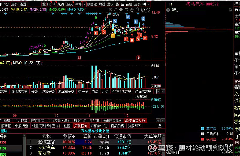
Task: Click scrollbar up arrow of 汽车整车板块个股 table
Action: [163, 135]
